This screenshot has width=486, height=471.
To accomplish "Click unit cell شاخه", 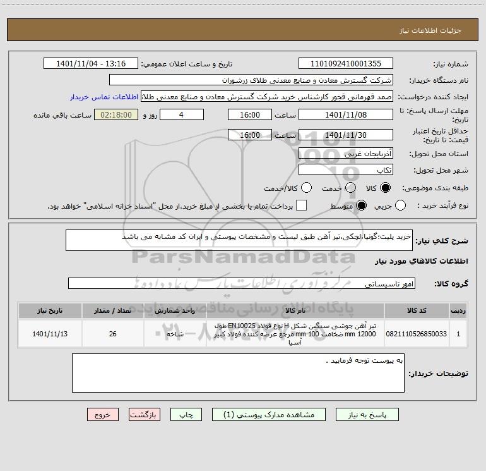I will 175,334.
